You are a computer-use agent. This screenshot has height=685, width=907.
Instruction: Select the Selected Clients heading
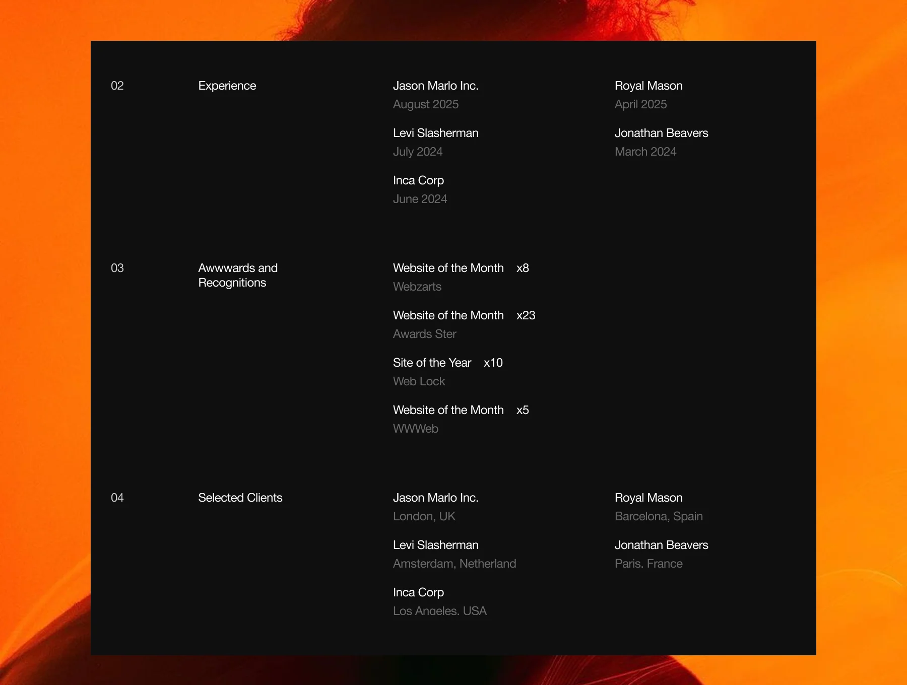tap(240, 498)
